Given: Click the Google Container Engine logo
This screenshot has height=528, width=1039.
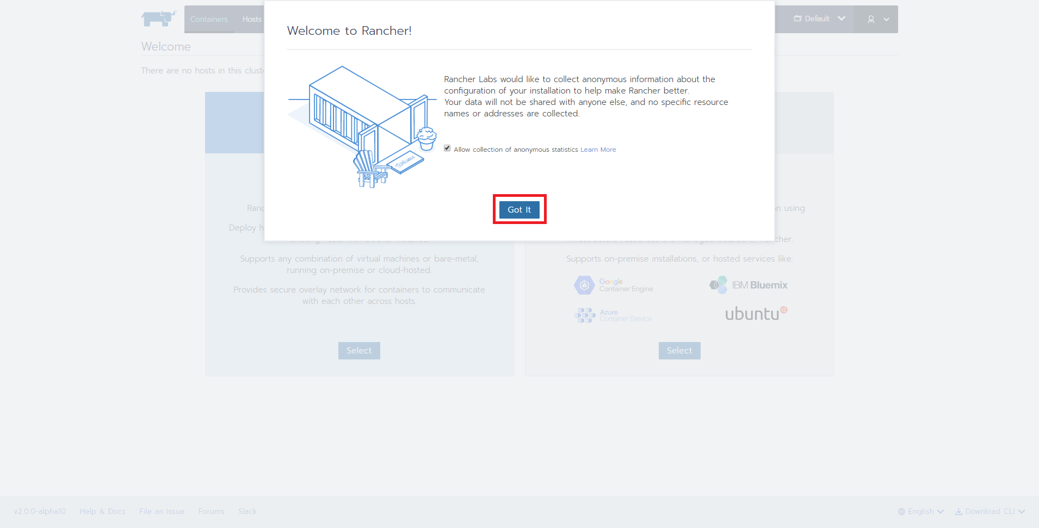Looking at the screenshot, I should pyautogui.click(x=614, y=285).
